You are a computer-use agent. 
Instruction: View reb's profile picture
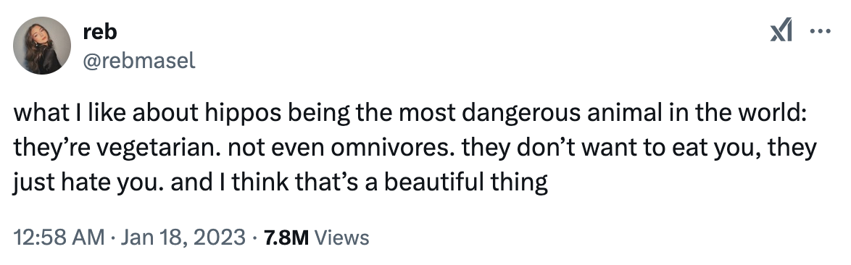tap(42, 46)
